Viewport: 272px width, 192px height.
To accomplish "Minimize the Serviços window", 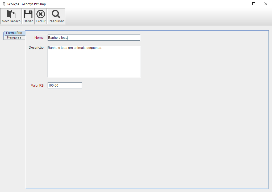I will click(x=242, y=4).
